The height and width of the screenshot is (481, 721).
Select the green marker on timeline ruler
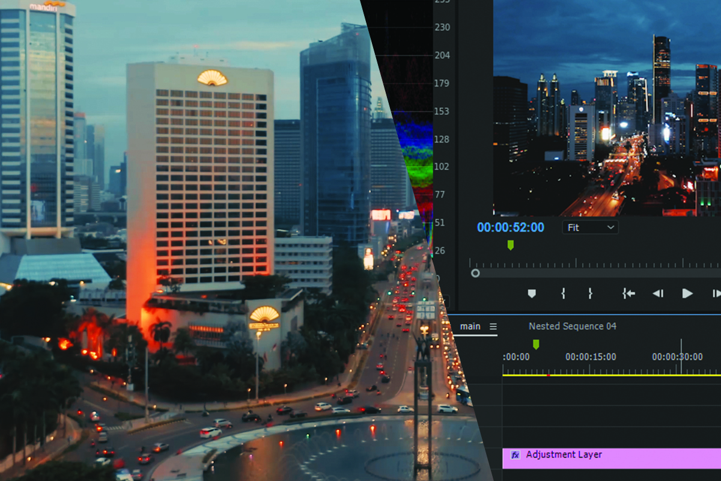(536, 344)
